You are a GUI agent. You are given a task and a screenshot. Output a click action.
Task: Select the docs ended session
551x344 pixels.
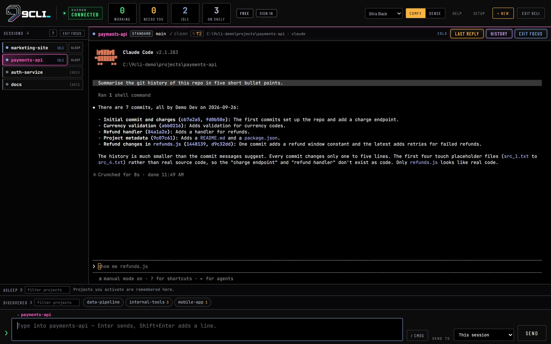click(43, 85)
